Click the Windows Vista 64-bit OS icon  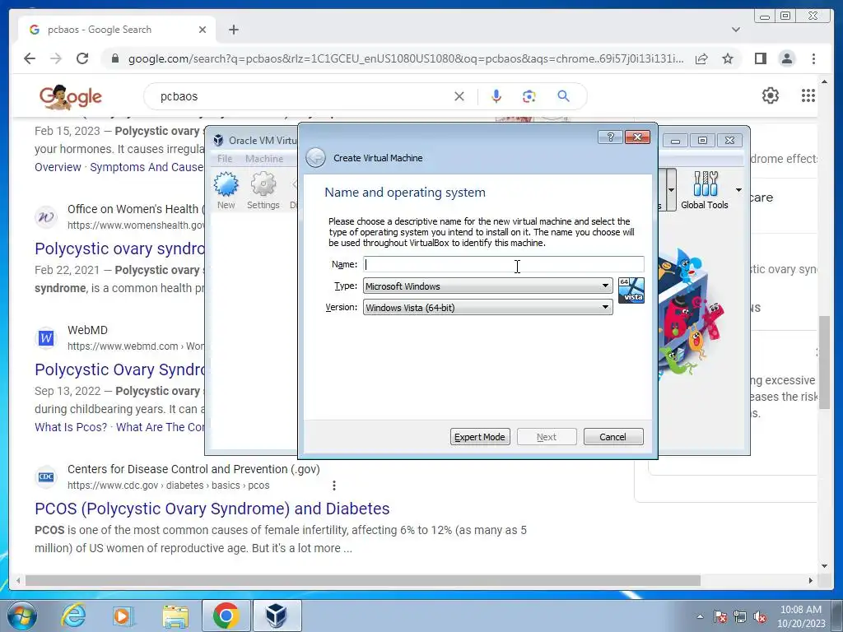coord(631,290)
